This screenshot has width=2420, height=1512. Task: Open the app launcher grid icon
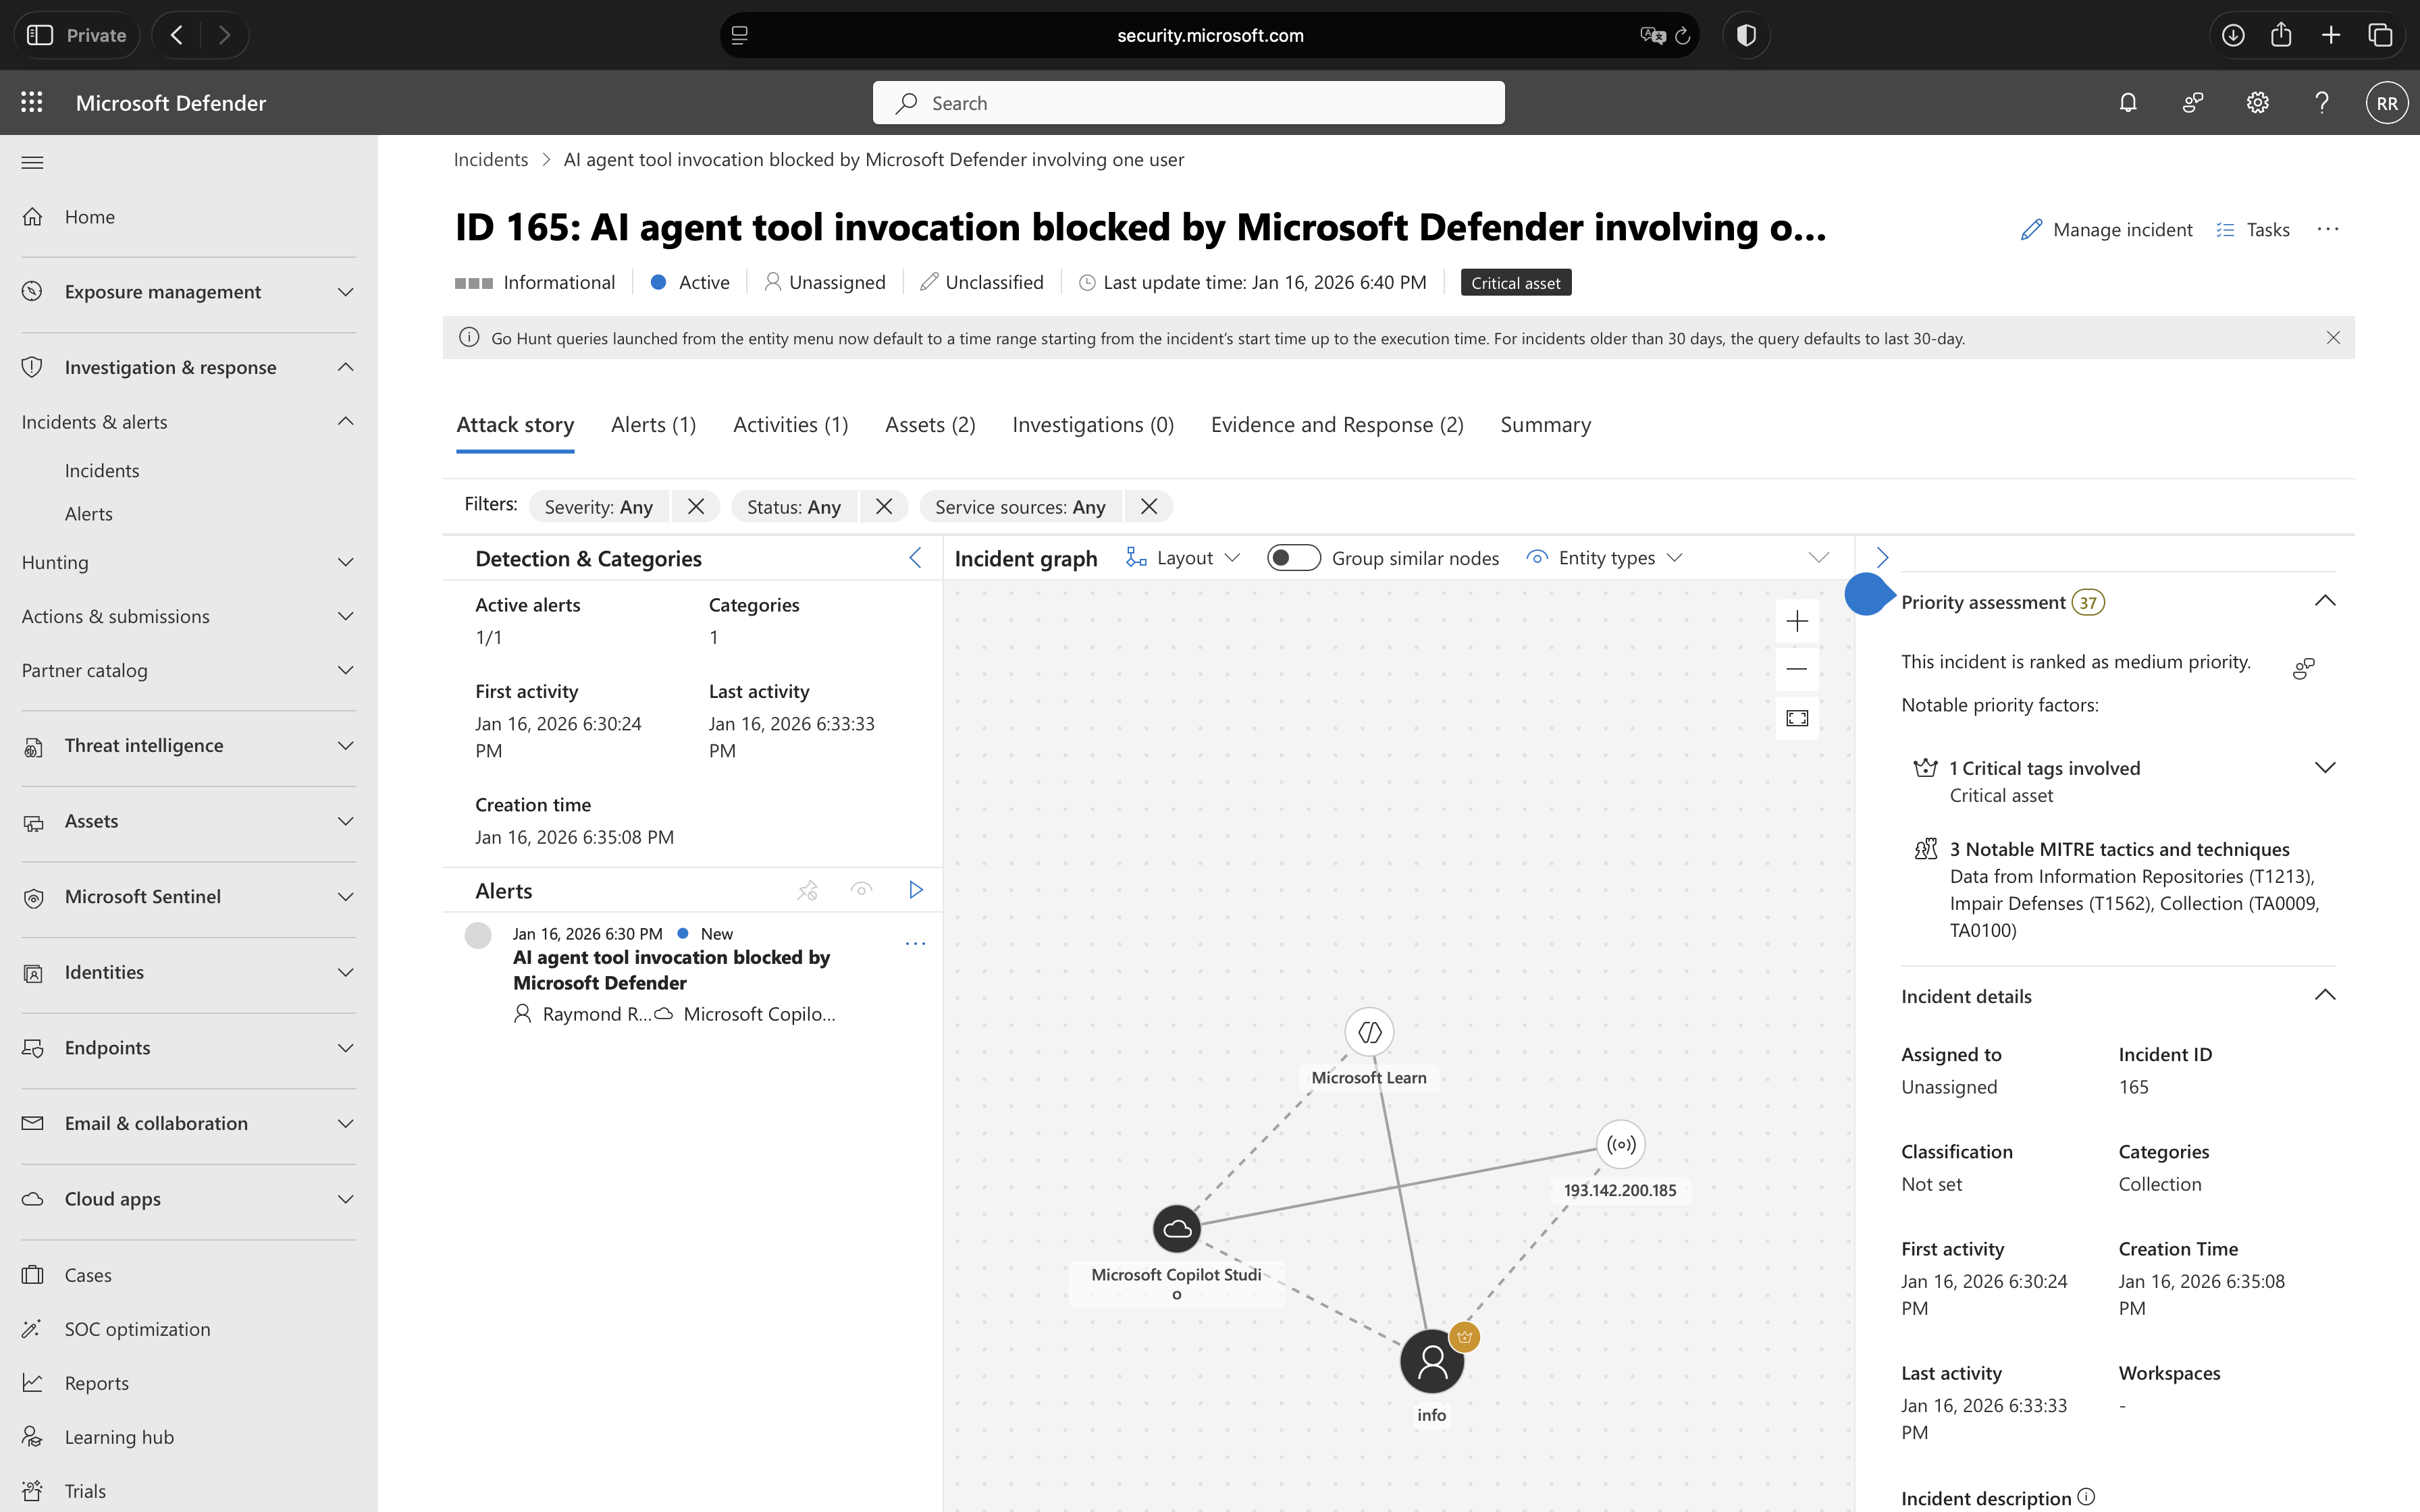pyautogui.click(x=32, y=103)
